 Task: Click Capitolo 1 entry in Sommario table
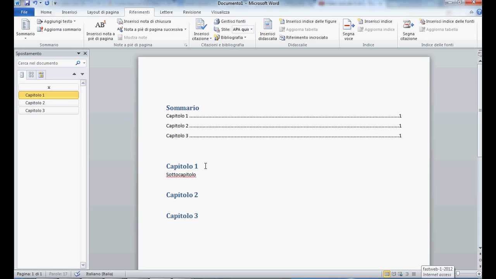[x=284, y=116]
